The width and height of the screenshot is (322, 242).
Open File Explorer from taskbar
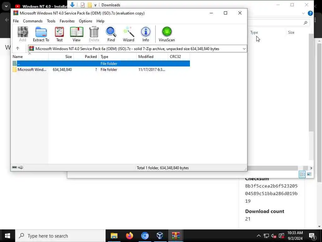click(114, 236)
